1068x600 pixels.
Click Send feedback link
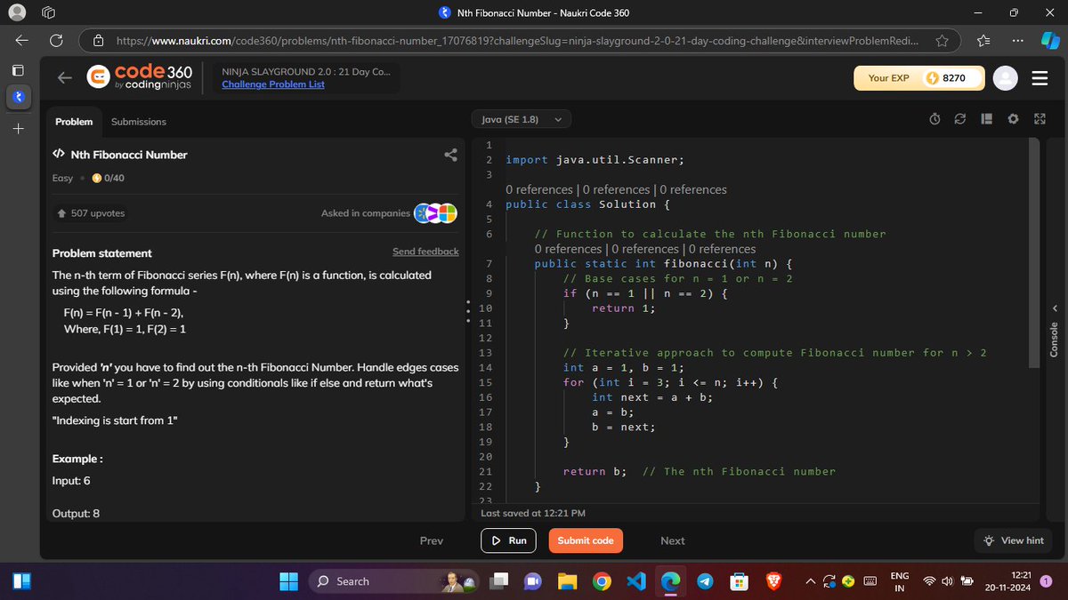tap(425, 252)
